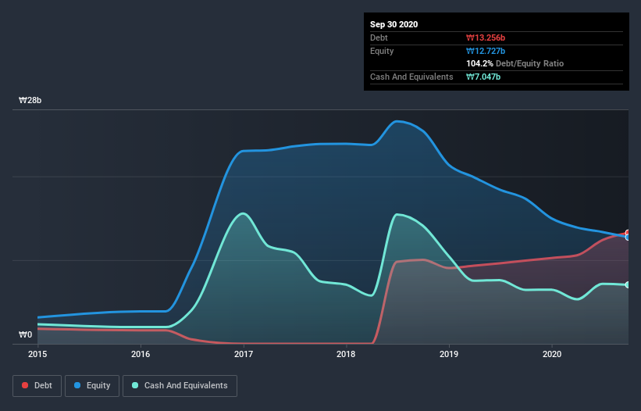This screenshot has height=411, width=641.
Task: Toggle the Debt series legend button
Action: click(37, 386)
